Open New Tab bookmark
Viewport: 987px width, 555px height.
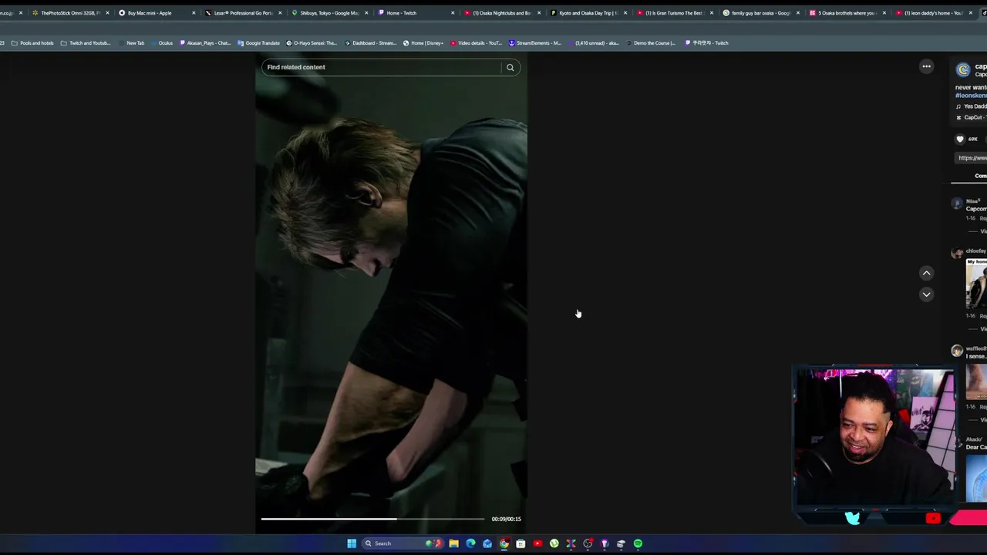pos(131,43)
